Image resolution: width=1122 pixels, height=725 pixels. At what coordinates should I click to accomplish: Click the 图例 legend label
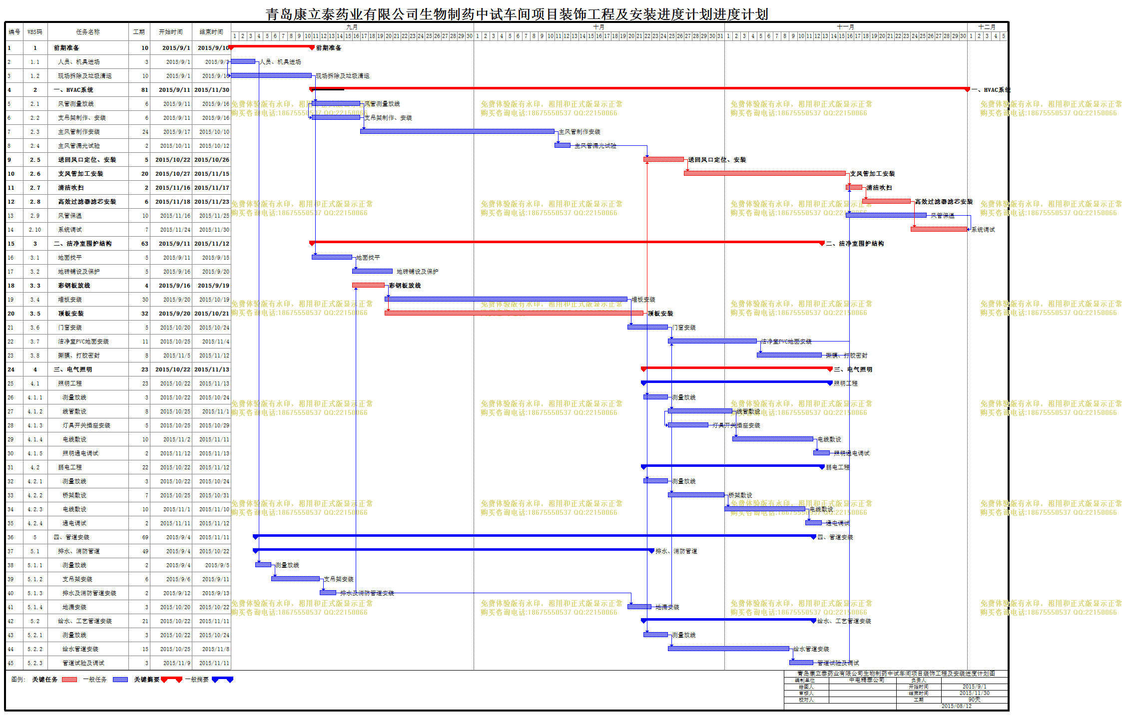[18, 679]
